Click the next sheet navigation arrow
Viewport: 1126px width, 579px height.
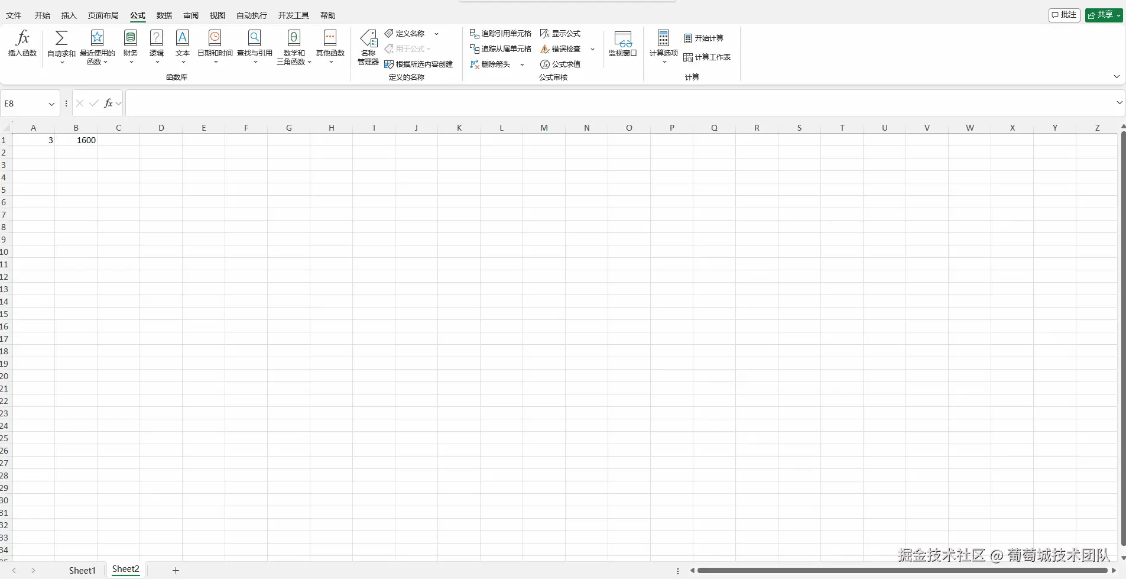pyautogui.click(x=33, y=571)
